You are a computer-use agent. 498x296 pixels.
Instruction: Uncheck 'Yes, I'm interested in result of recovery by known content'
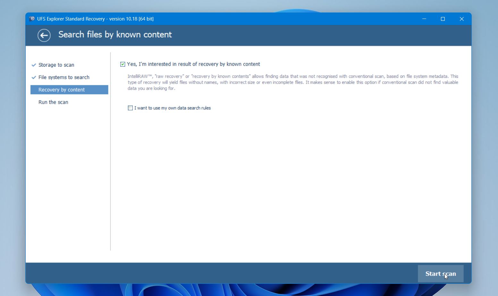click(x=122, y=64)
